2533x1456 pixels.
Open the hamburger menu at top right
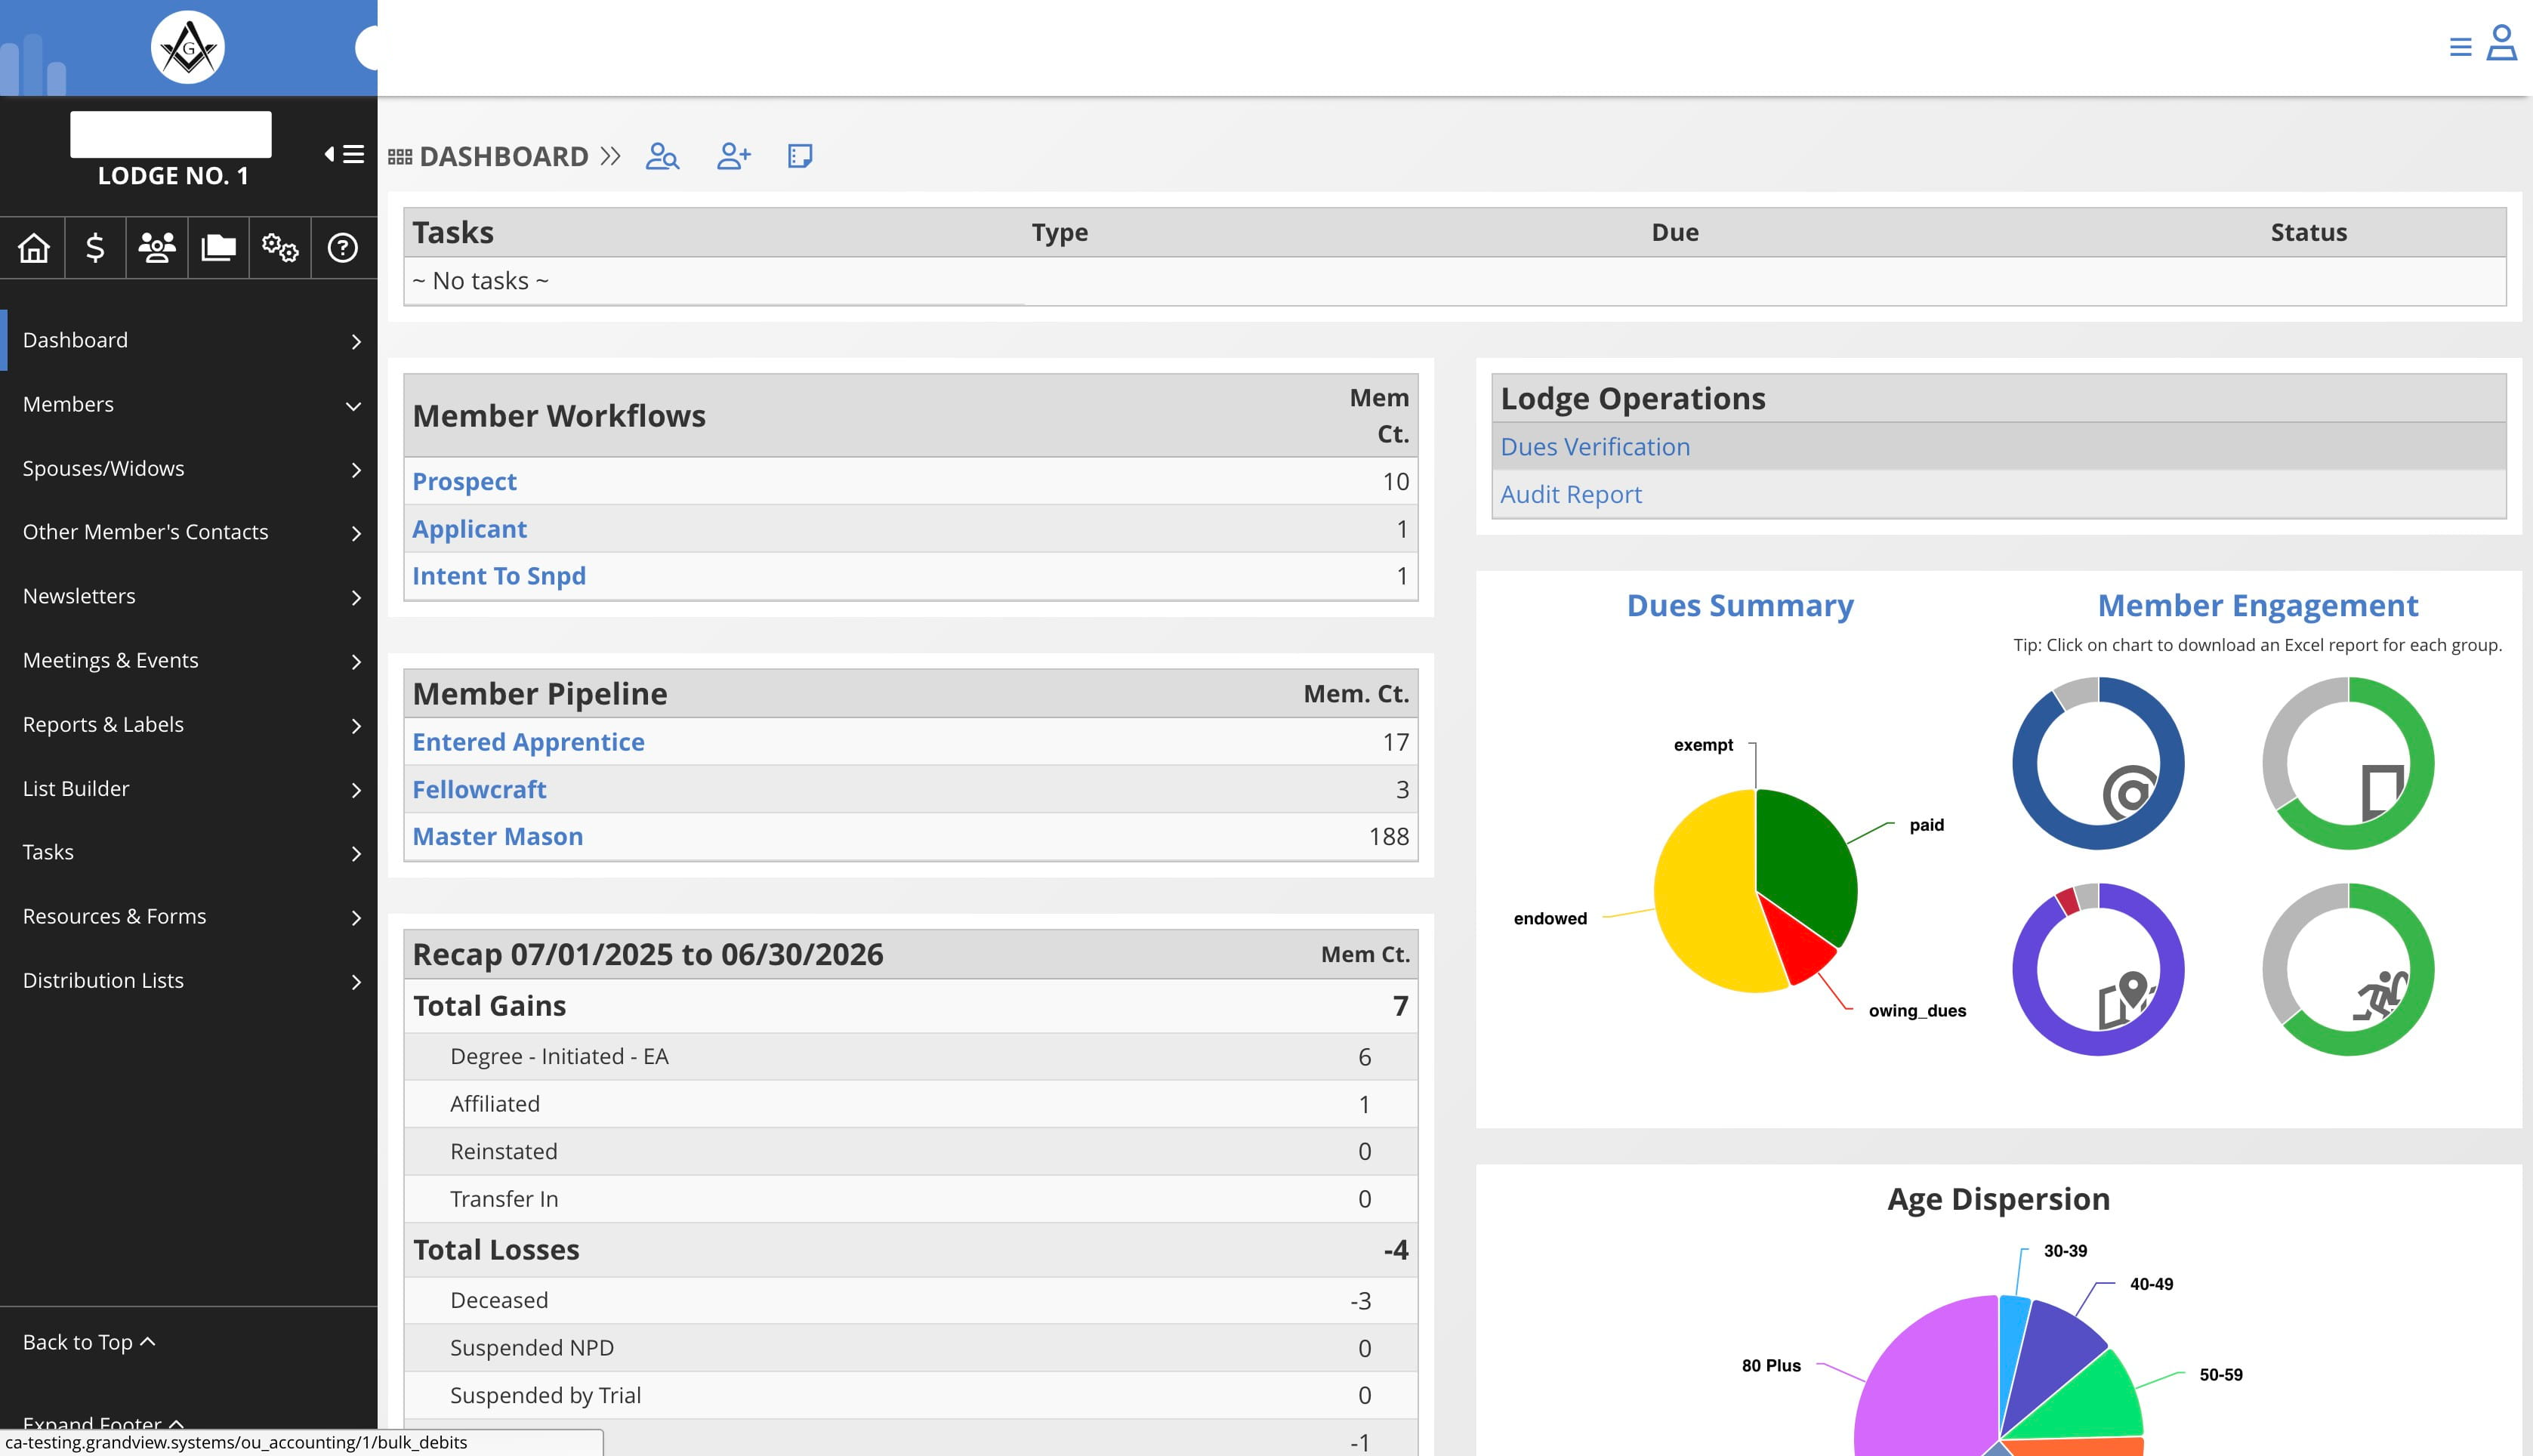(2460, 47)
